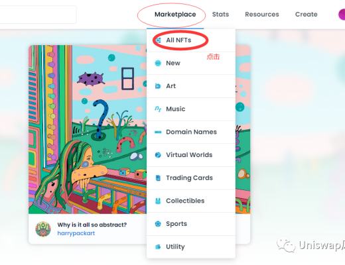Click the All NFTs grid icon
Image resolution: width=345 pixels, height=265 pixels.
click(x=158, y=40)
